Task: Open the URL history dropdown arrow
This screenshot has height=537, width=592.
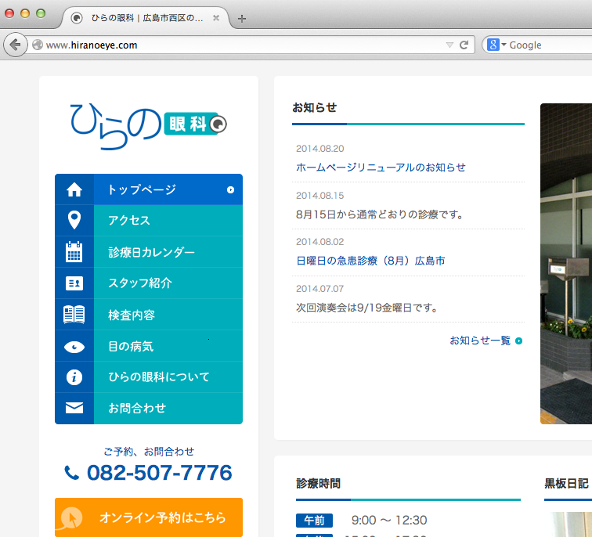Action: [449, 45]
